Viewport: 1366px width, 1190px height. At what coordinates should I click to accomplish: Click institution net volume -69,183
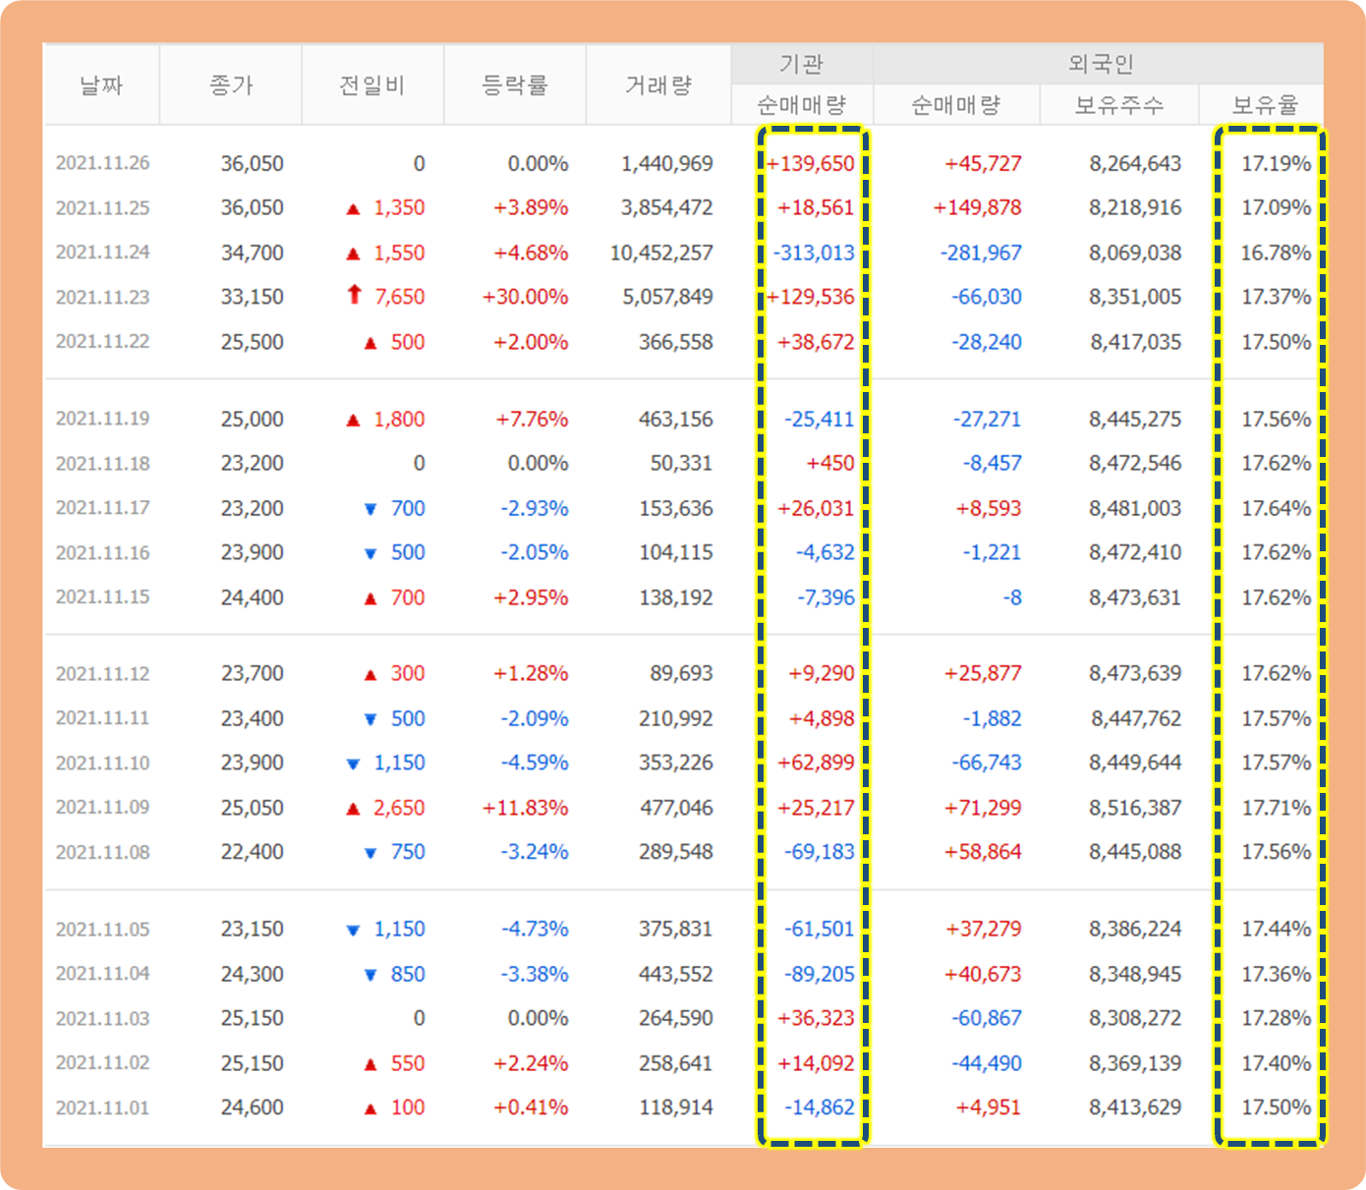click(820, 852)
